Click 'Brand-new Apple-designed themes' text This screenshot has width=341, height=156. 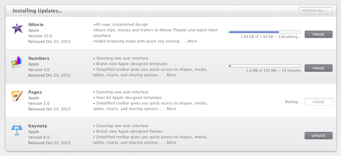pyautogui.click(x=129, y=132)
